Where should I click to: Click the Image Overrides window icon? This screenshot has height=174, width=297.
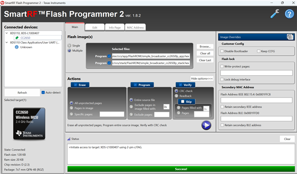(290, 37)
